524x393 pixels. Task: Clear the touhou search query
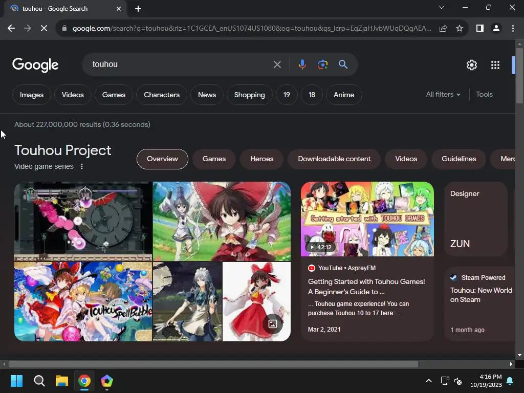pyautogui.click(x=277, y=64)
